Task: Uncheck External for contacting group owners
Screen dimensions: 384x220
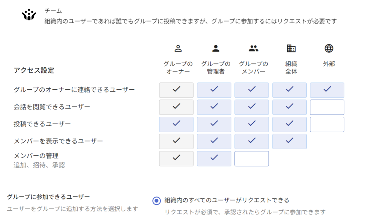Action: pos(327,90)
